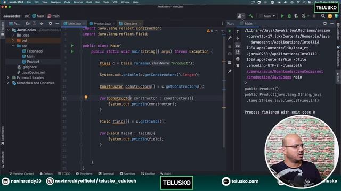Viewport: 341px width, 191px height.
Task: Expand the .idea folder
Action: (13, 35)
